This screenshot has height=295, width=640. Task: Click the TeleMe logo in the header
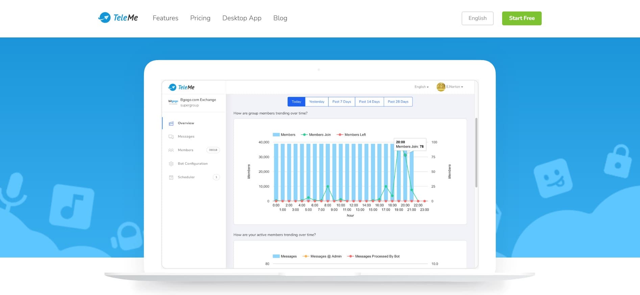click(118, 18)
